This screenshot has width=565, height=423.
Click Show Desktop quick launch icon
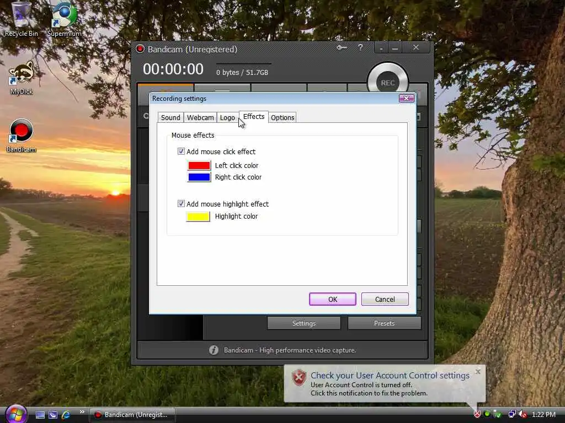click(40, 415)
